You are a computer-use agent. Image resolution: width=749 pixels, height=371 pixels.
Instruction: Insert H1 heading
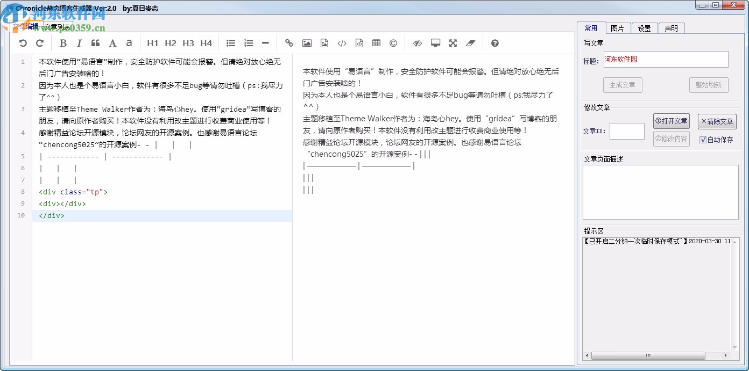click(x=153, y=43)
